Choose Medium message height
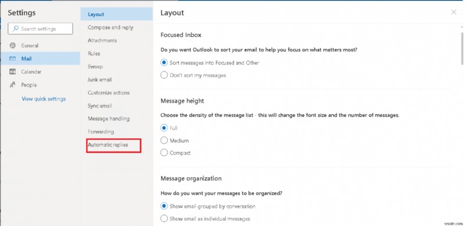The width and height of the screenshot is (465, 226). [x=164, y=141]
